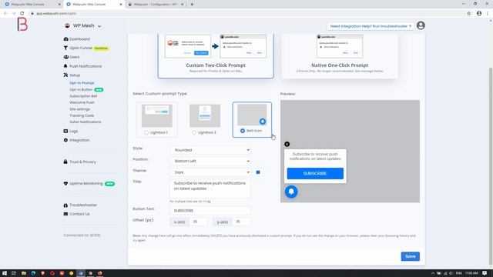
Task: Click the preview blue bell icon
Action: pos(291,192)
